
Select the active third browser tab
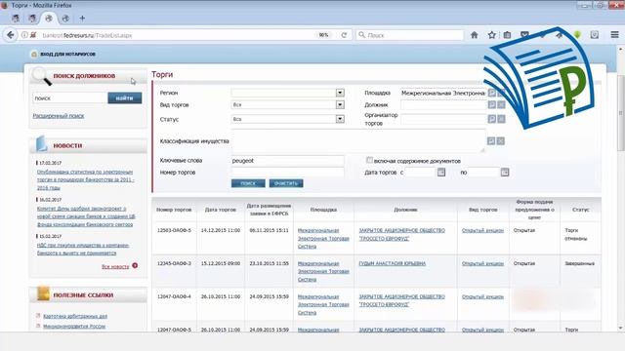pos(49,19)
